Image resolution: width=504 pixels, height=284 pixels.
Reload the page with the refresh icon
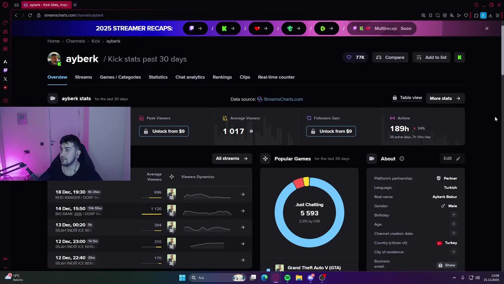[x=30, y=15]
